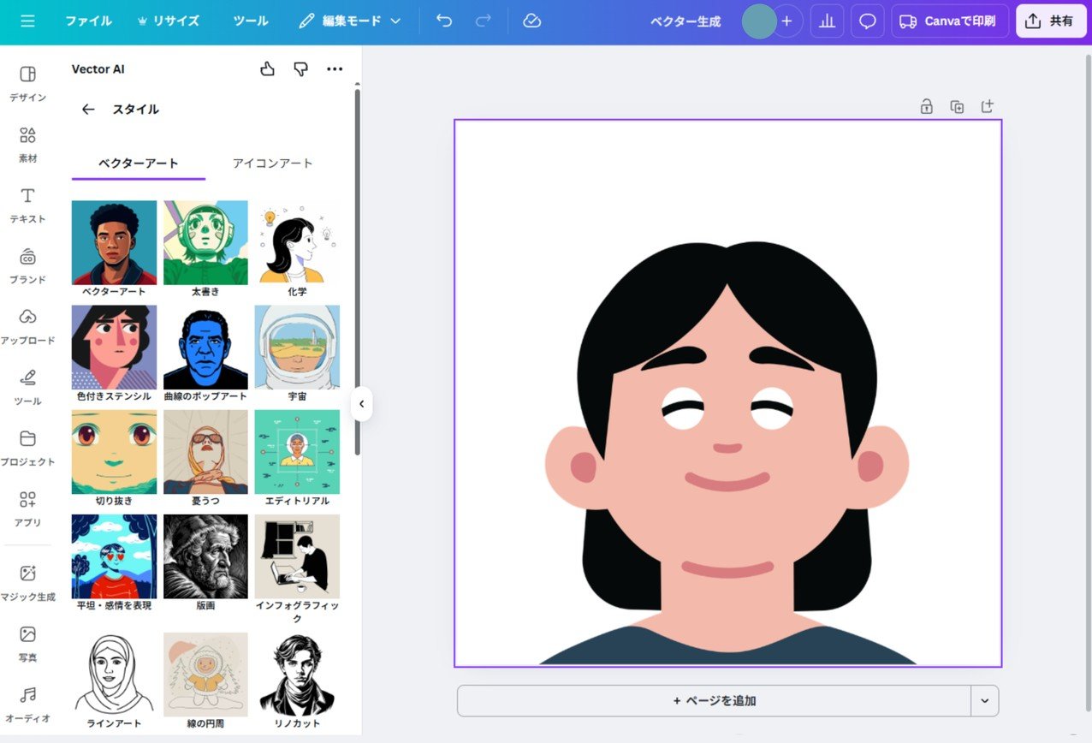Collapse the side panel with the chevron
The height and width of the screenshot is (743, 1092).
pyautogui.click(x=362, y=403)
